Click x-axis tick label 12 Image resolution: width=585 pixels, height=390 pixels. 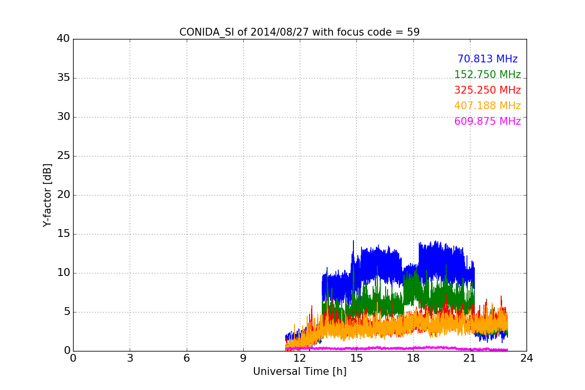tap(300, 358)
